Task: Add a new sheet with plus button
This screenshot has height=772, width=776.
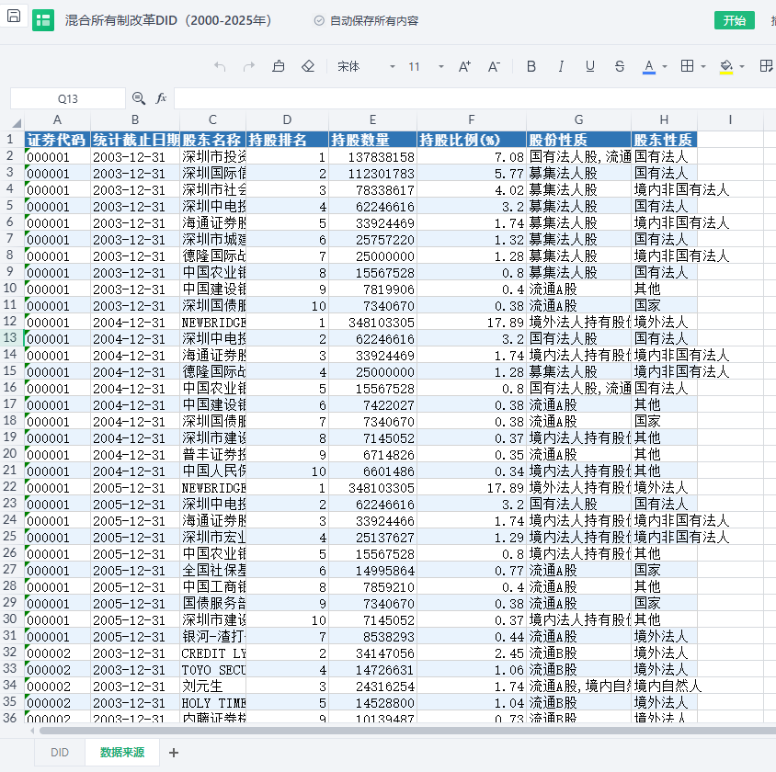Action: click(x=174, y=752)
